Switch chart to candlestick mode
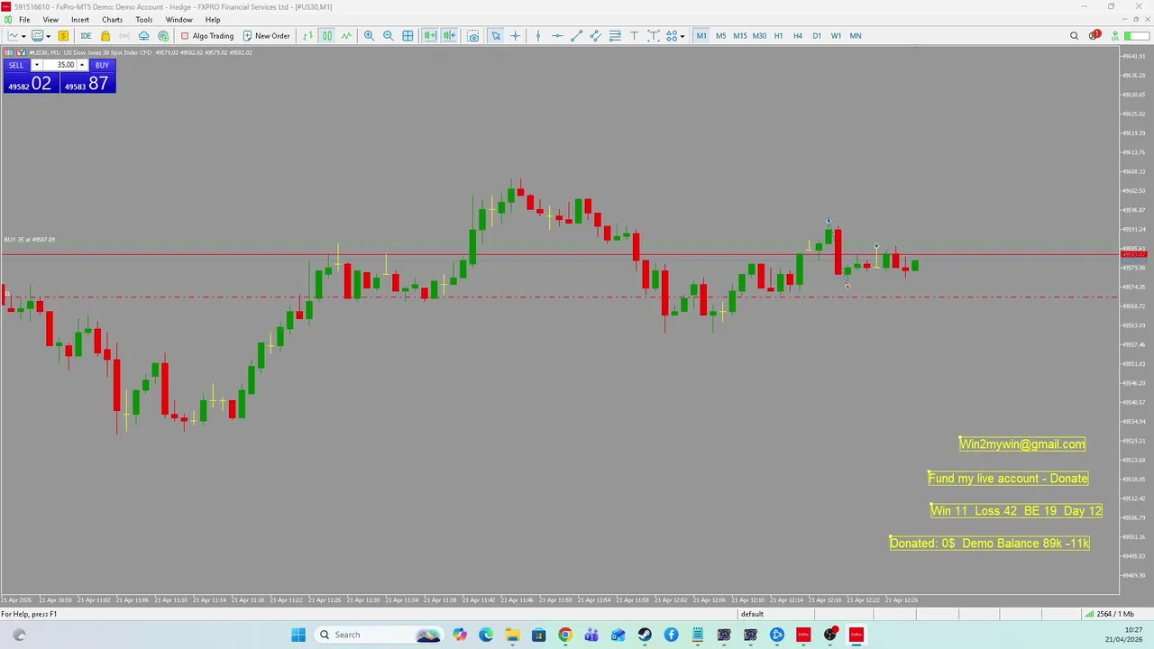The image size is (1154, 649). (x=327, y=36)
